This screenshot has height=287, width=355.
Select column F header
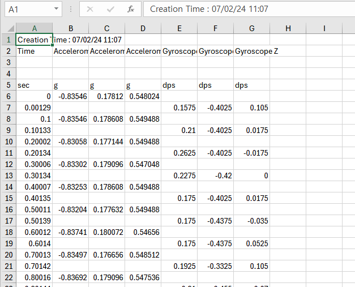click(216, 28)
